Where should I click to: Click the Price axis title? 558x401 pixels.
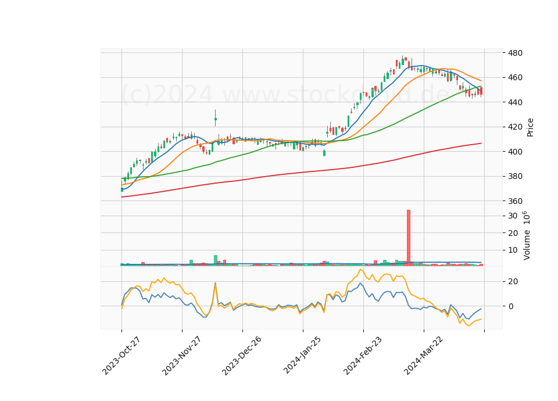click(x=530, y=127)
